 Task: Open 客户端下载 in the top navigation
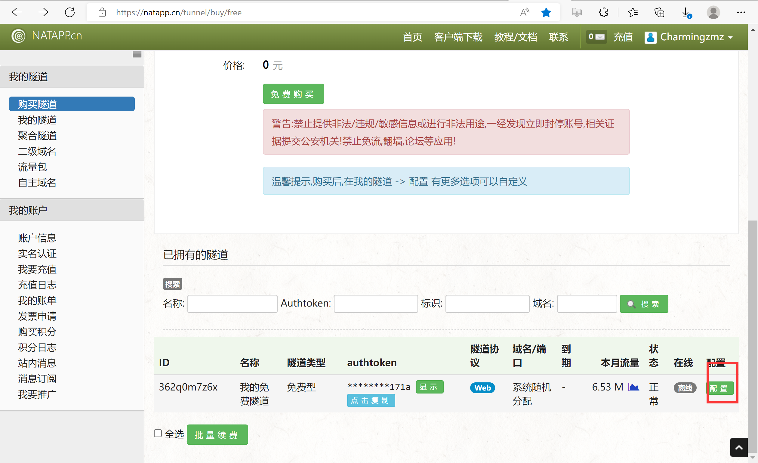[x=458, y=37]
